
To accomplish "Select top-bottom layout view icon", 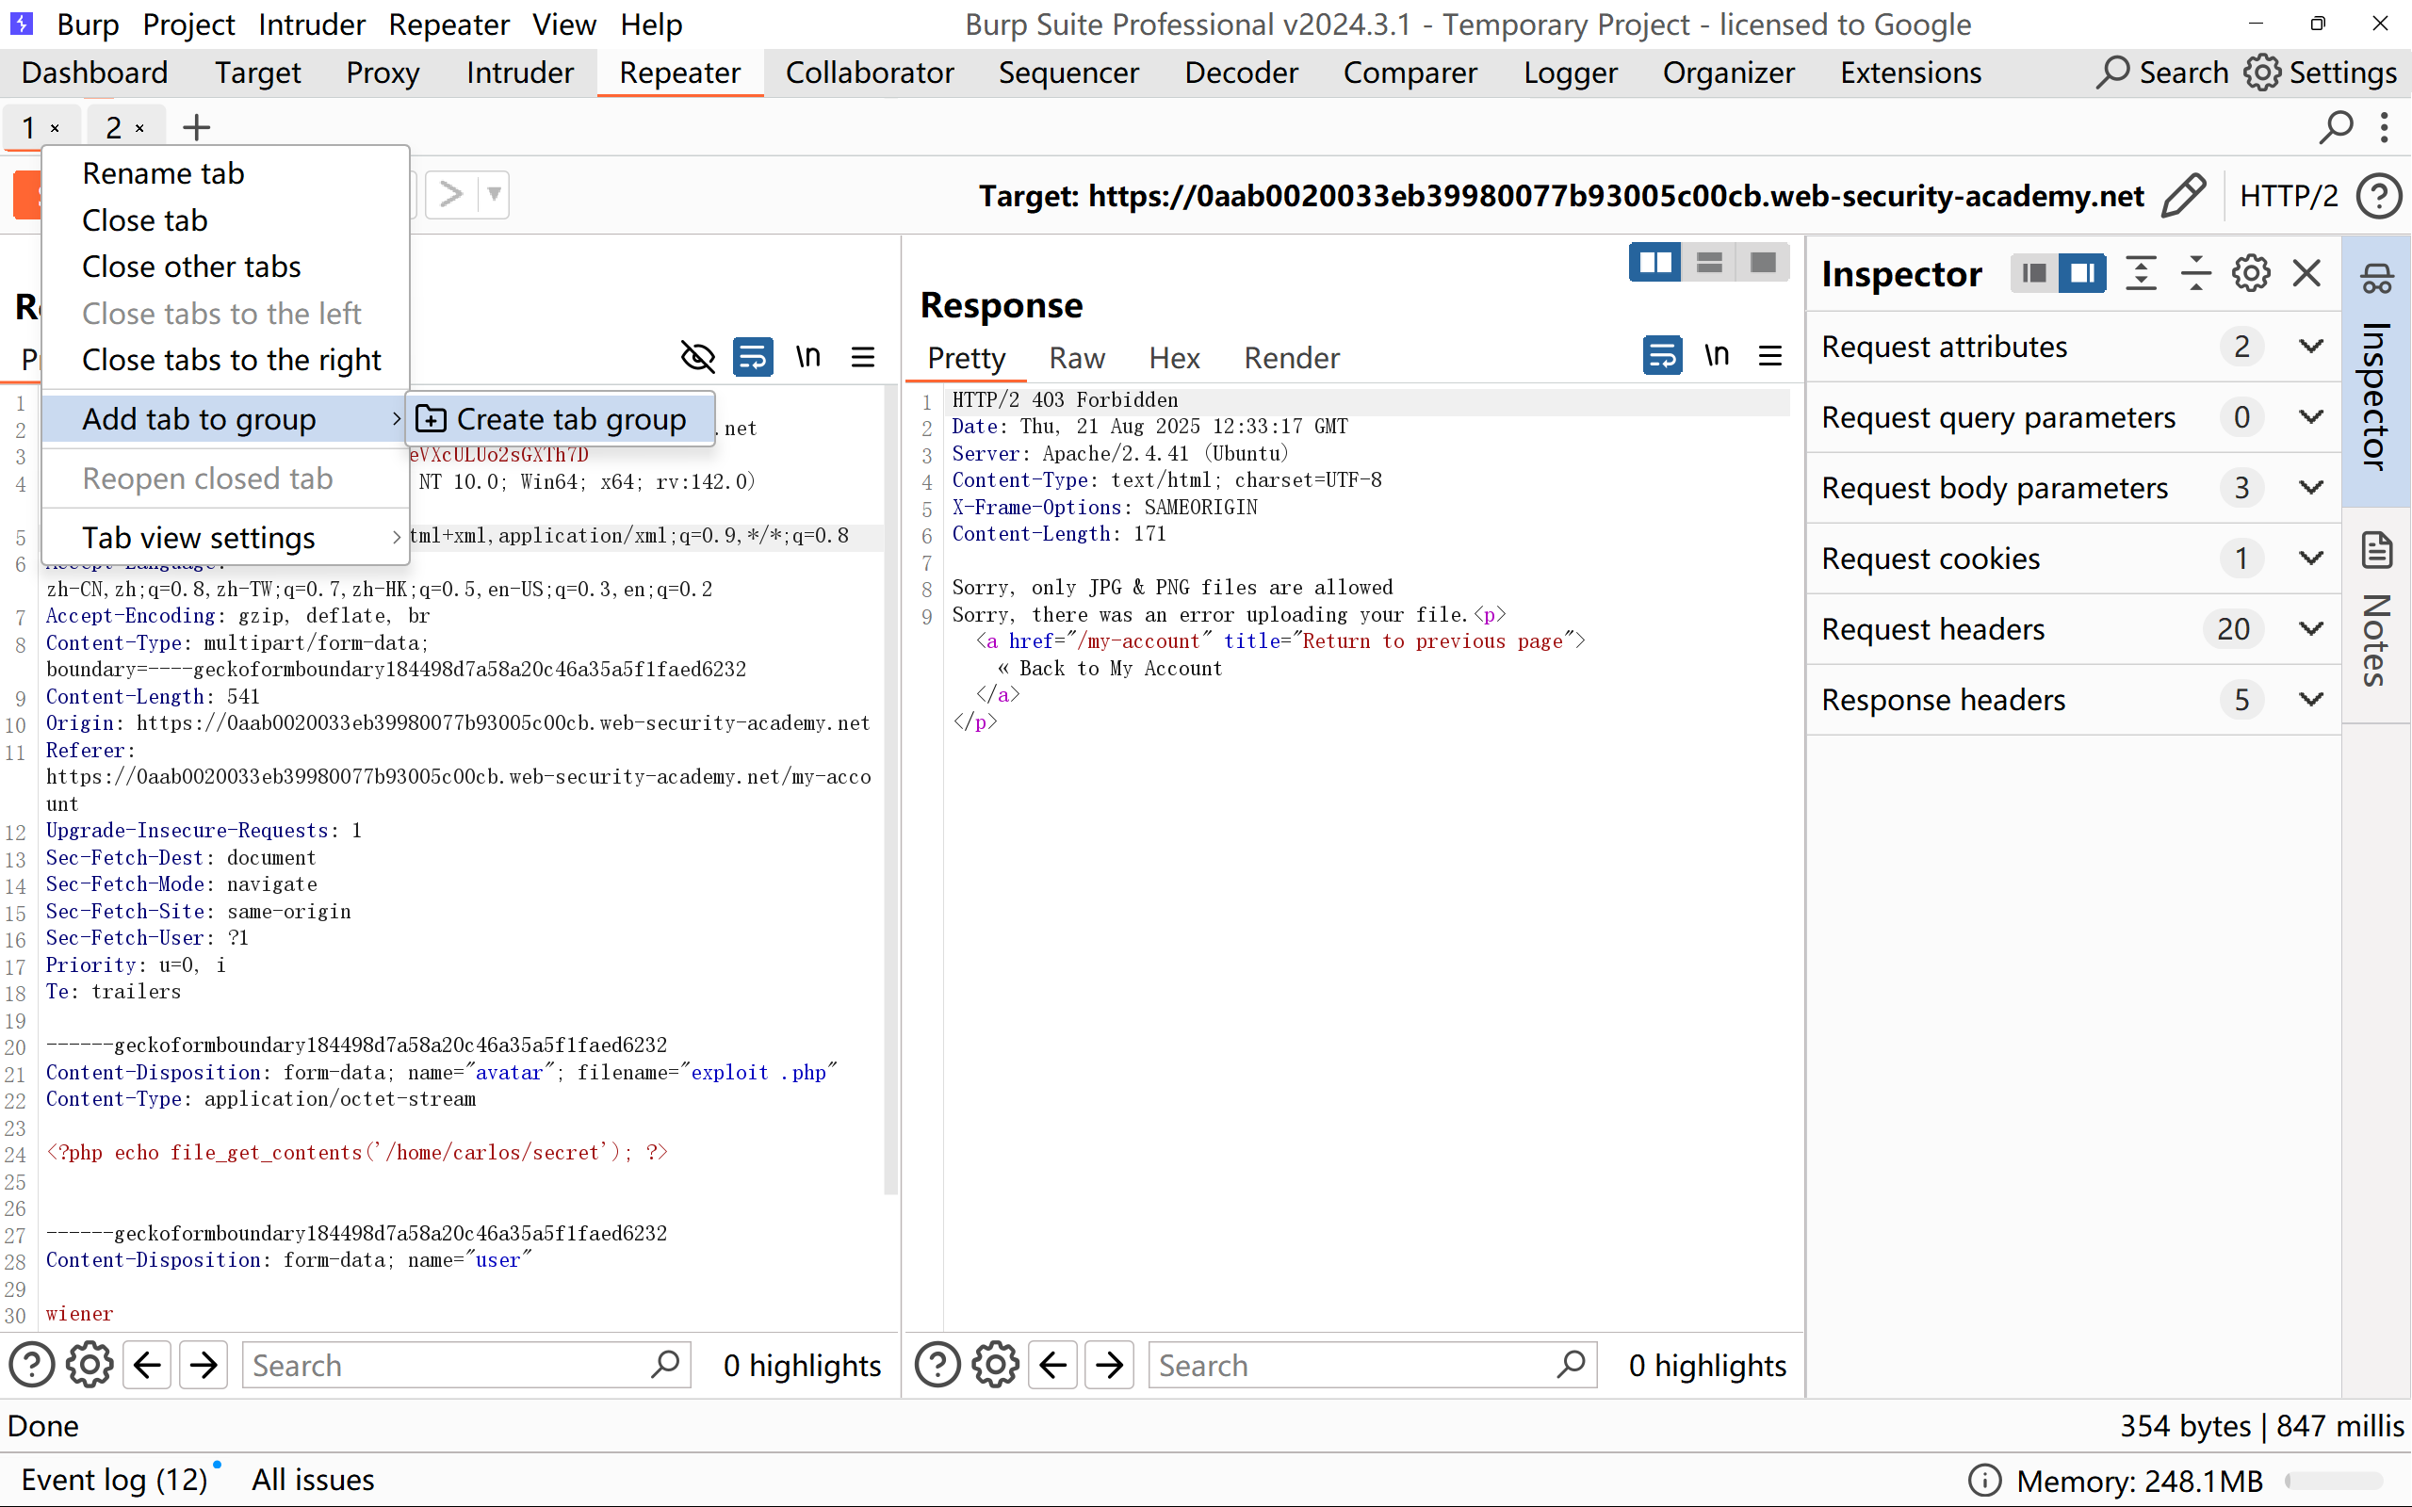I will [1709, 263].
